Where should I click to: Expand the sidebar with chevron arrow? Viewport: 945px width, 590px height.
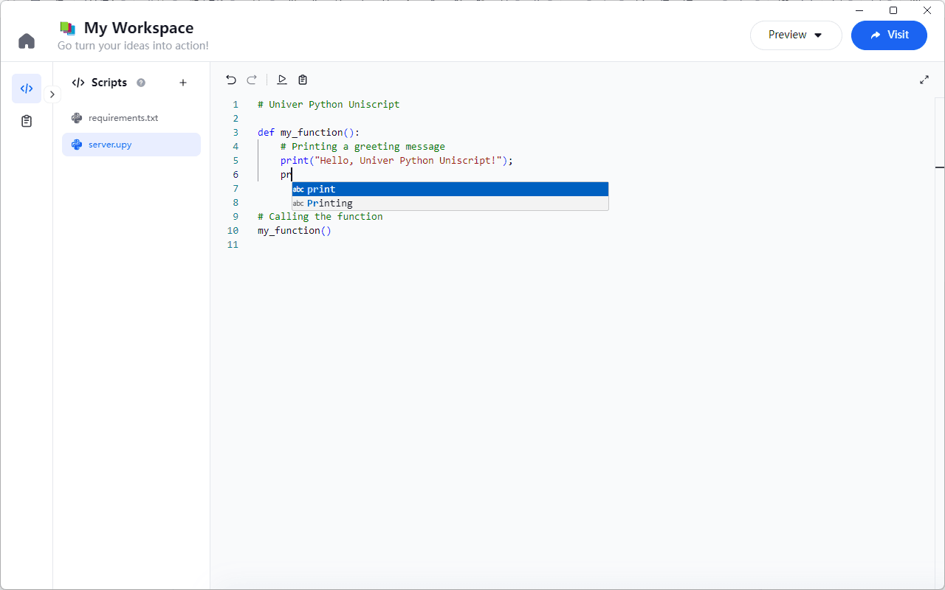pos(52,94)
